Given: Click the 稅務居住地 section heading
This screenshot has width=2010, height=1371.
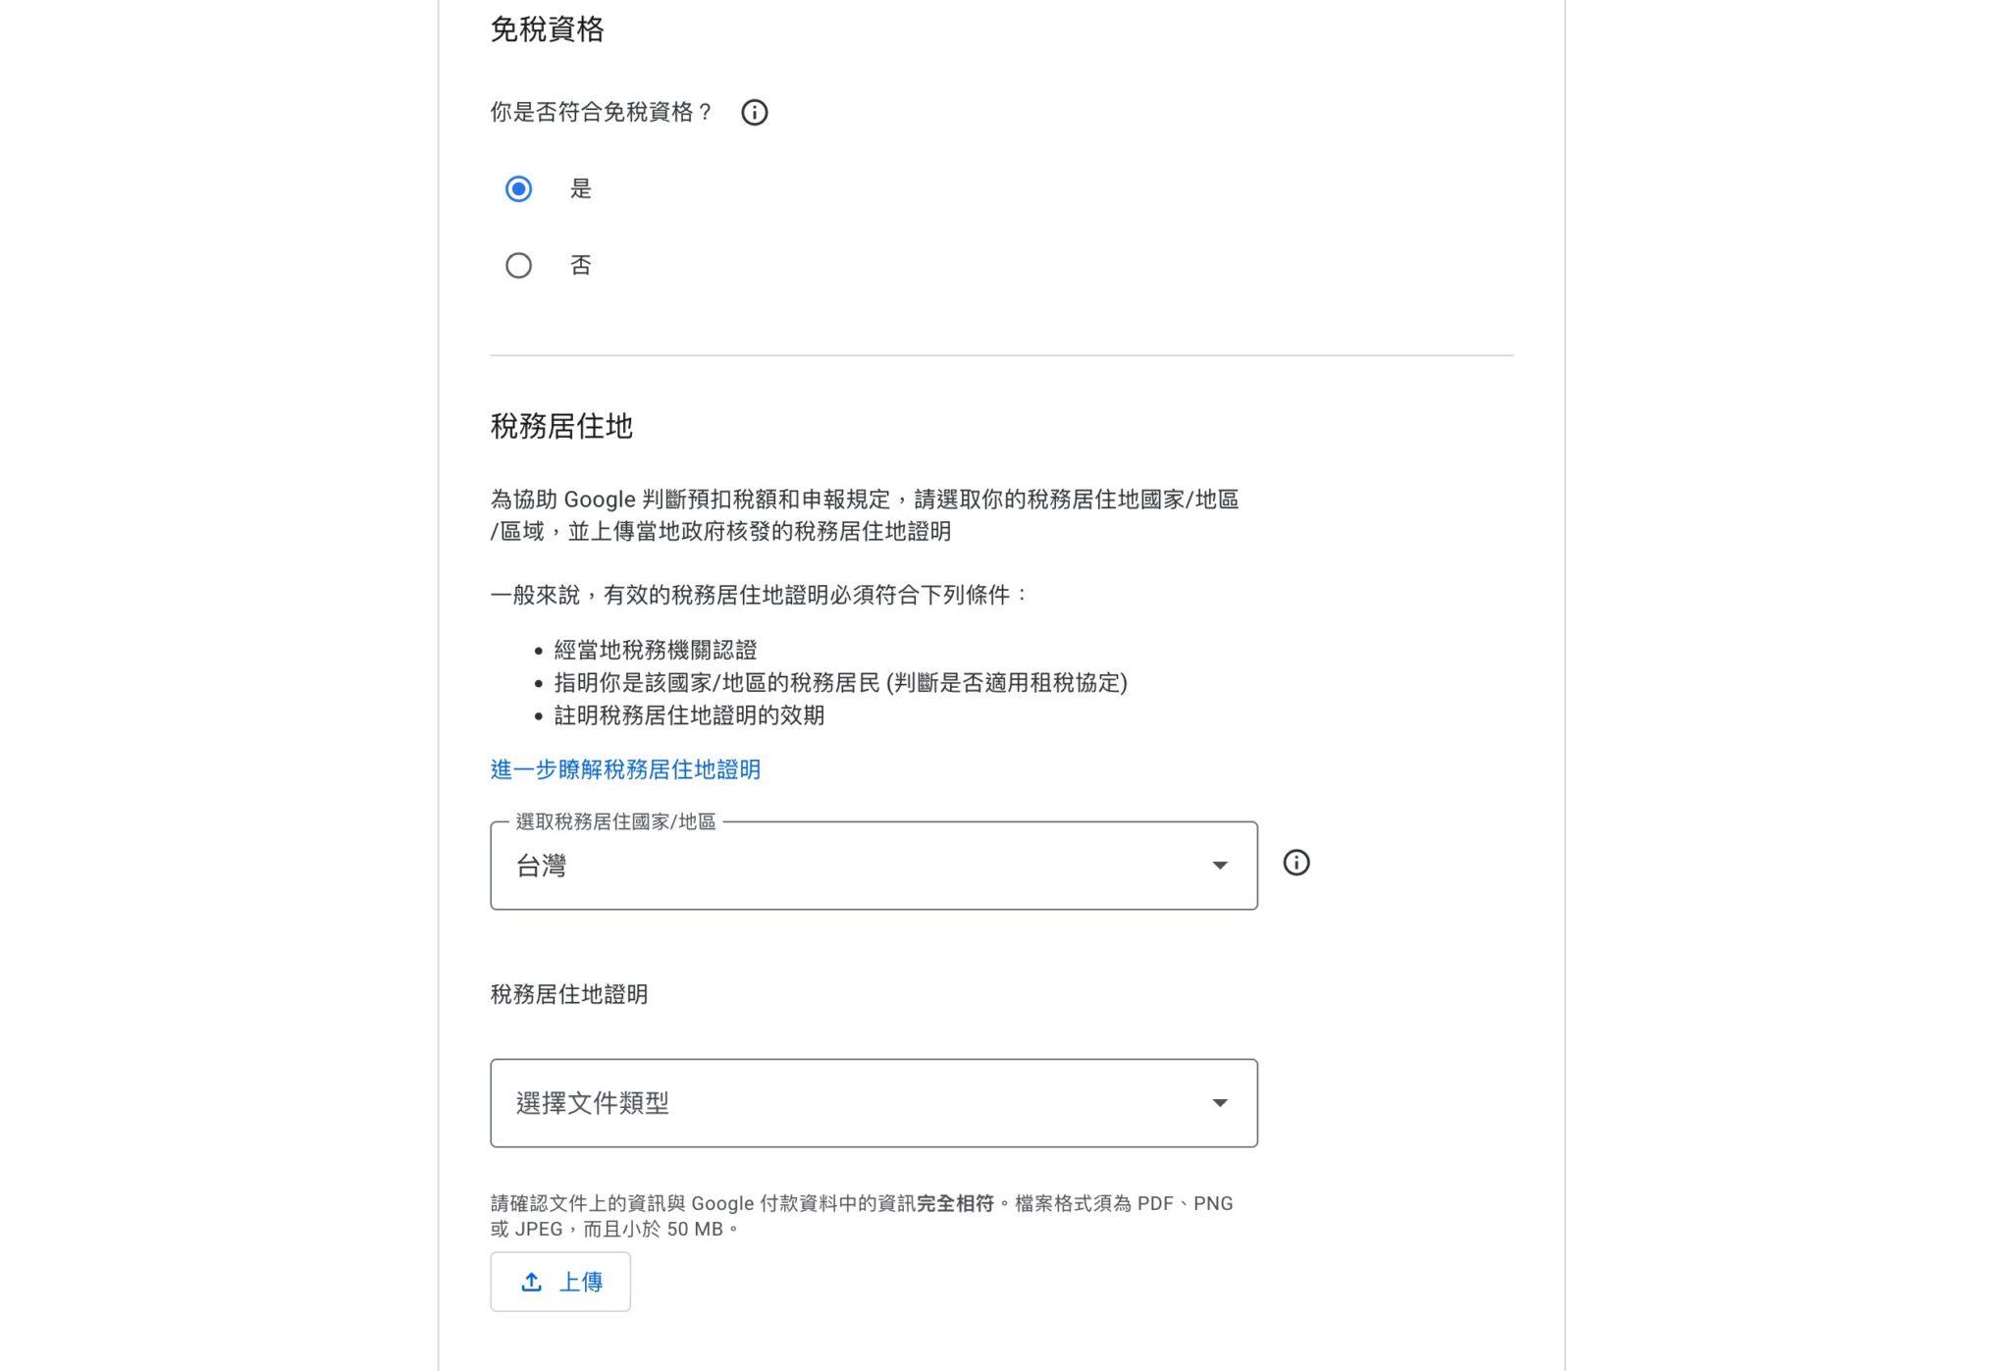Looking at the screenshot, I should click(x=561, y=426).
